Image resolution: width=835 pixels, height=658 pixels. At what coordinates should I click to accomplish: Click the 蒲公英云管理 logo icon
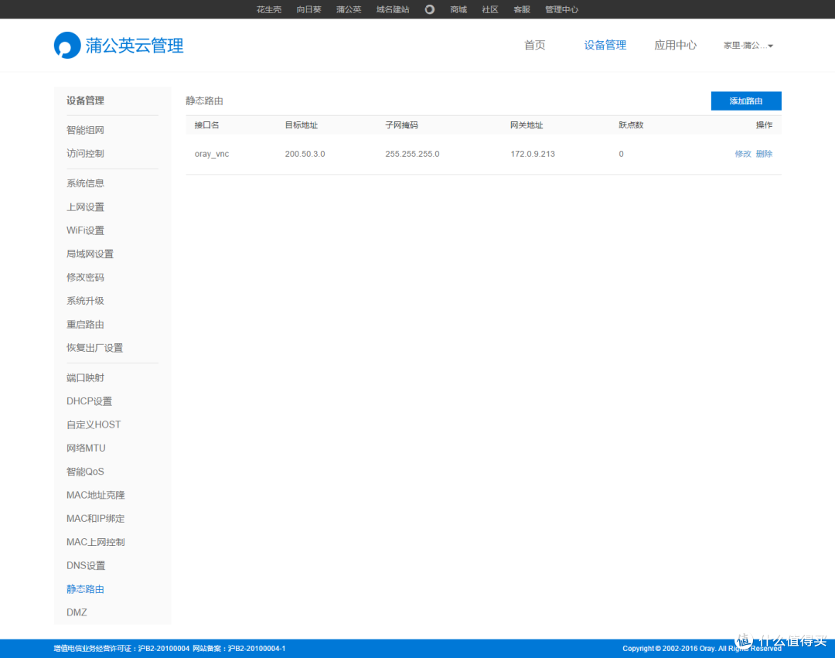pos(67,46)
